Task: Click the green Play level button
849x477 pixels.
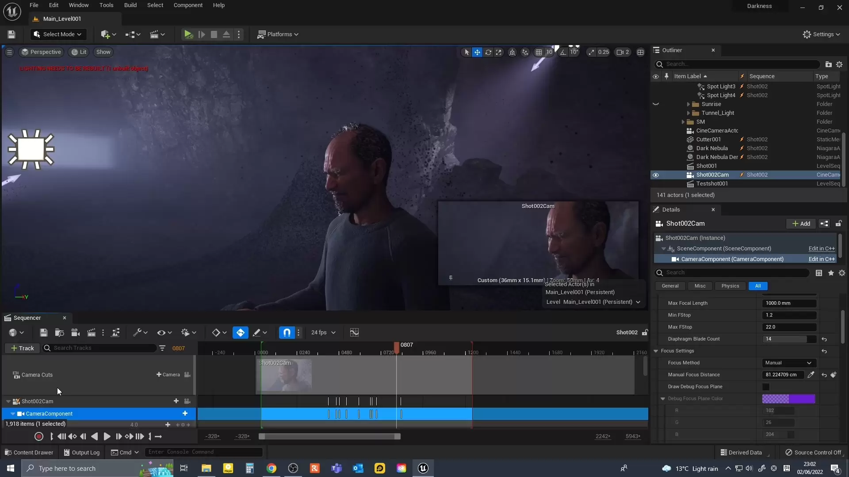Action: coord(188,34)
